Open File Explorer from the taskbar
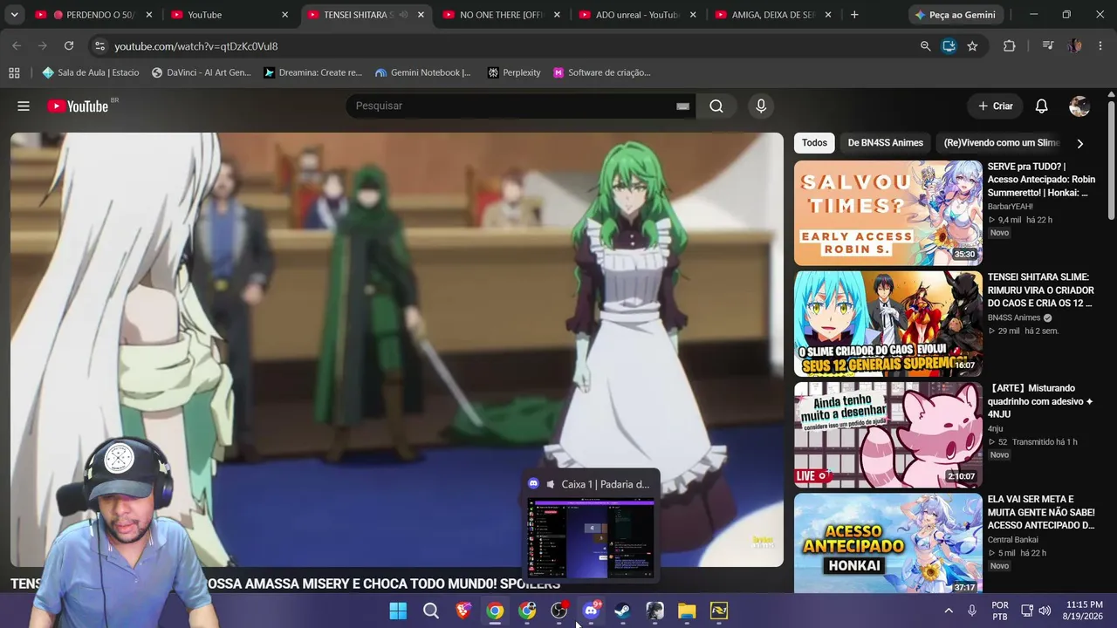Screen dimensions: 1117x628 tap(687, 611)
